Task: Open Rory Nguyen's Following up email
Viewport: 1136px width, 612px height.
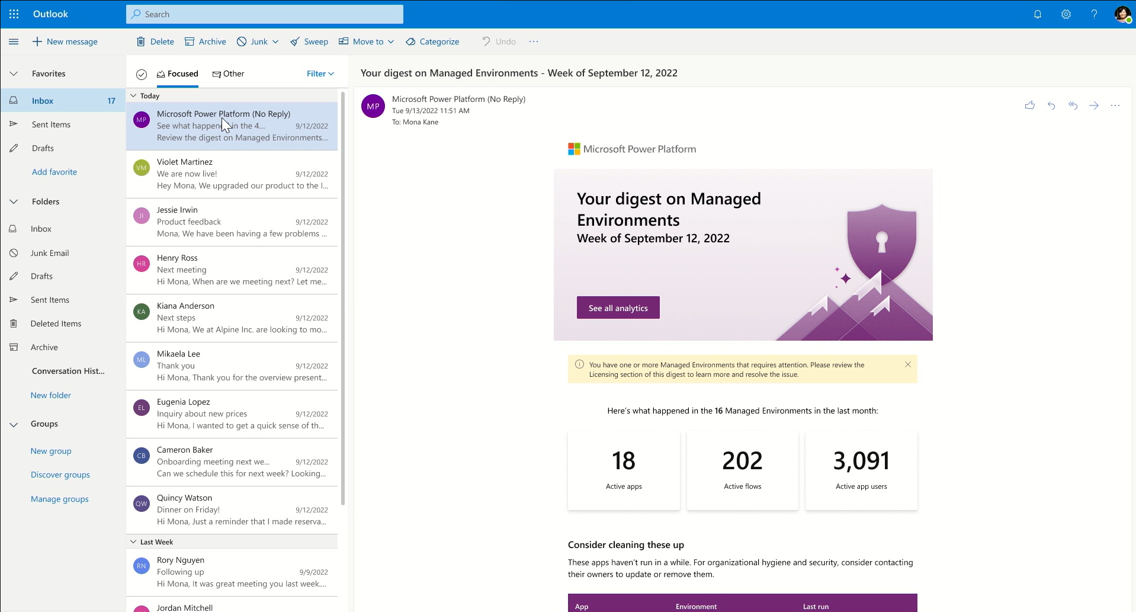Action: tap(232, 572)
